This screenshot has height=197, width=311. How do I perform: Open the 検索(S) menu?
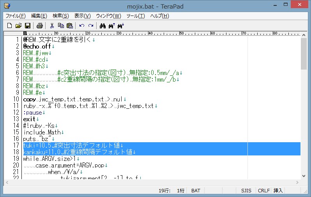coord(61,16)
